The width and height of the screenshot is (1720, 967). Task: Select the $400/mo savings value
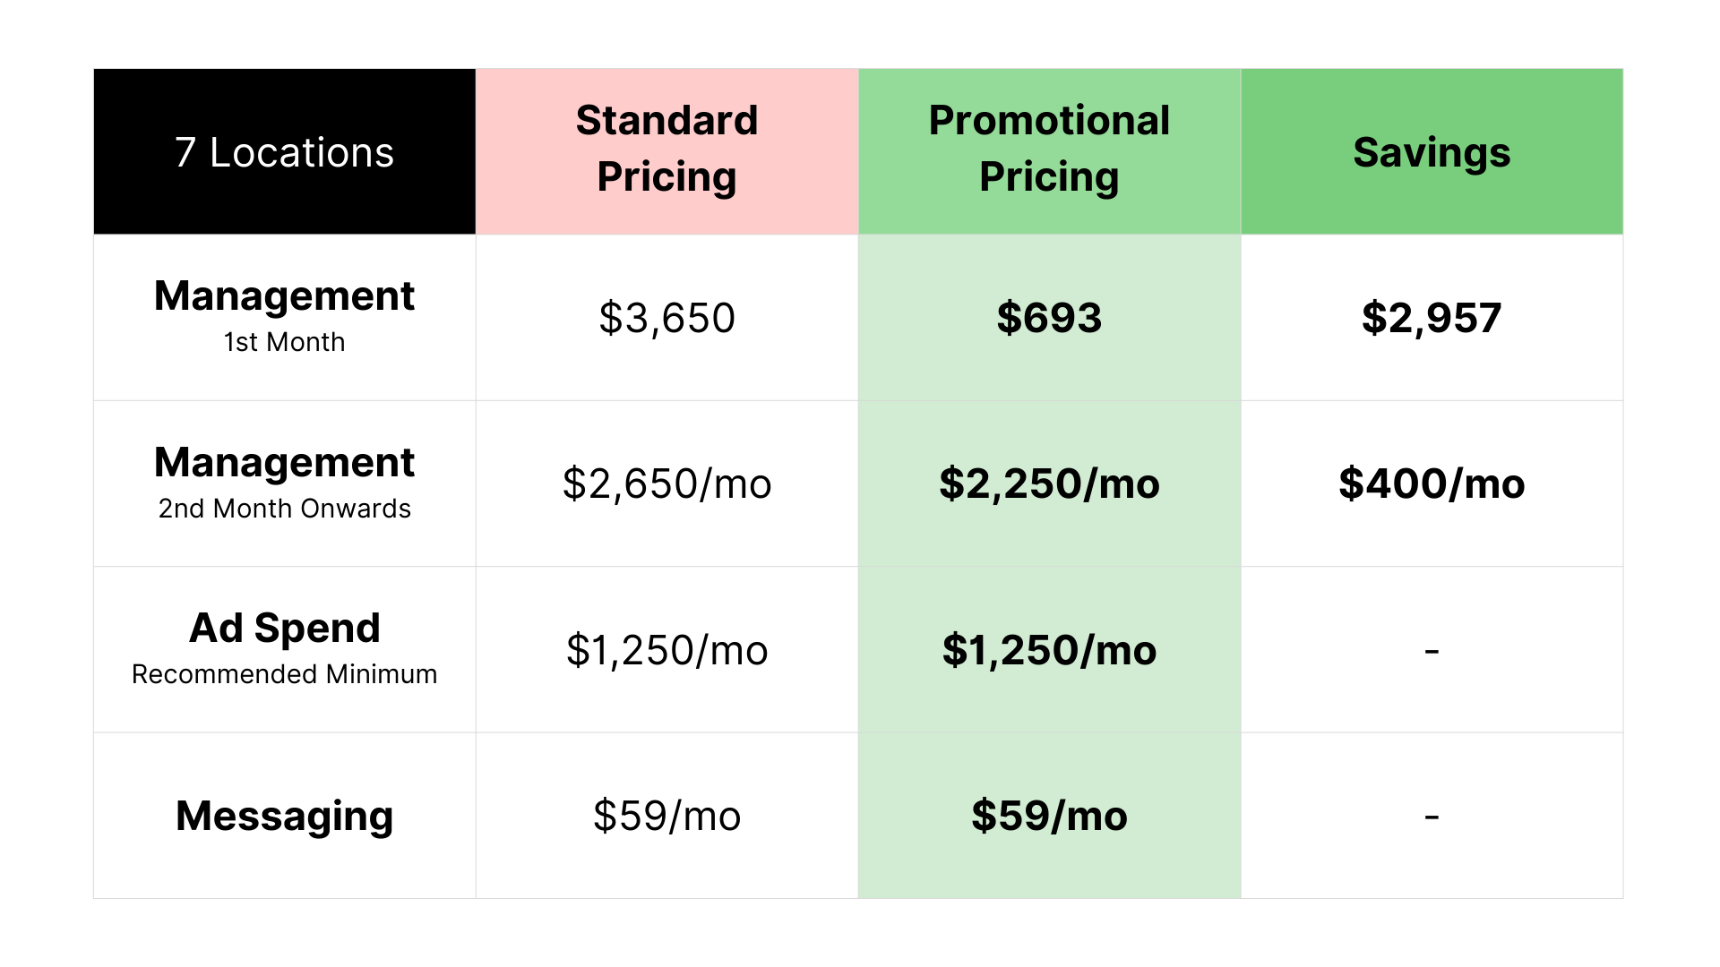(1432, 483)
